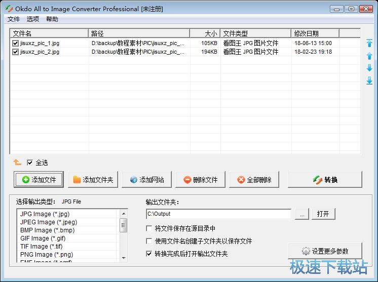This screenshot has height=282, width=378.
Task: Click the output type list scrollbar thumb
Action: coord(124,225)
